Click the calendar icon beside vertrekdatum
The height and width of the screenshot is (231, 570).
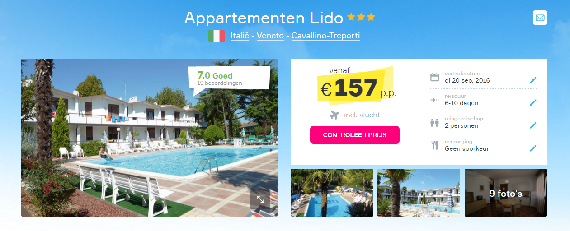click(434, 77)
